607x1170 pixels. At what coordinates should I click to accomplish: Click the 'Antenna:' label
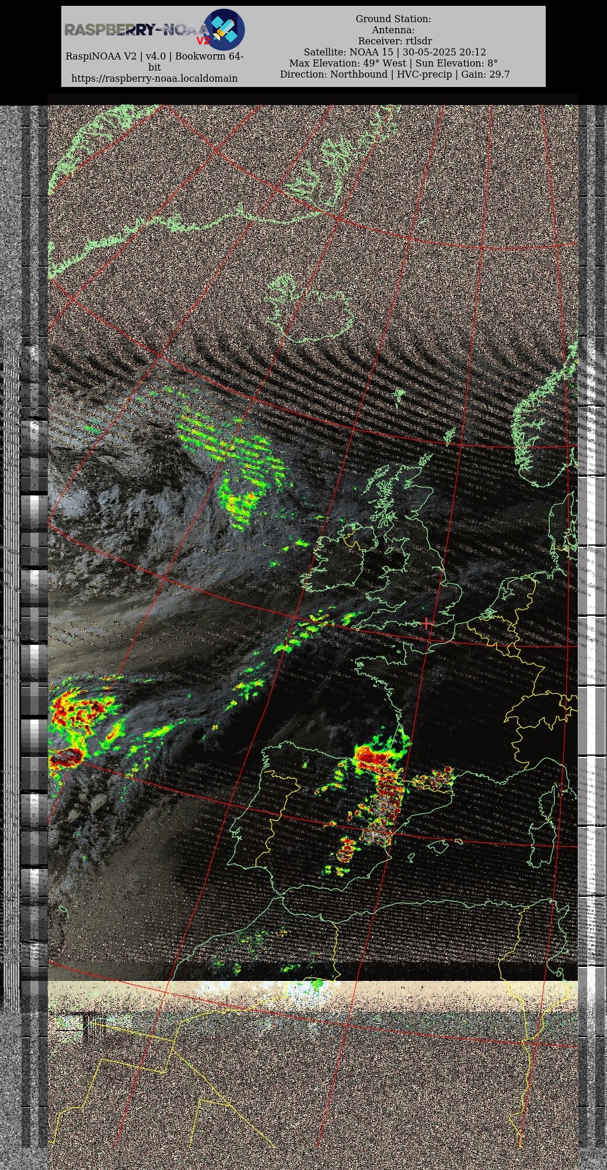coord(393,30)
